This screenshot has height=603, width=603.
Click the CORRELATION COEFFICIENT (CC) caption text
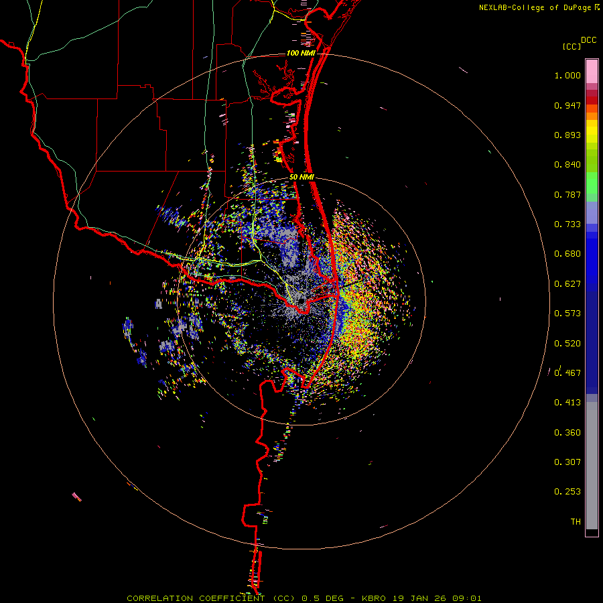(x=211, y=598)
